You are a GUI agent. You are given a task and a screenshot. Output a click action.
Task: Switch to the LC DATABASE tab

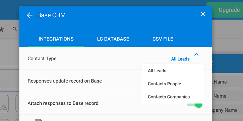tap(113, 39)
